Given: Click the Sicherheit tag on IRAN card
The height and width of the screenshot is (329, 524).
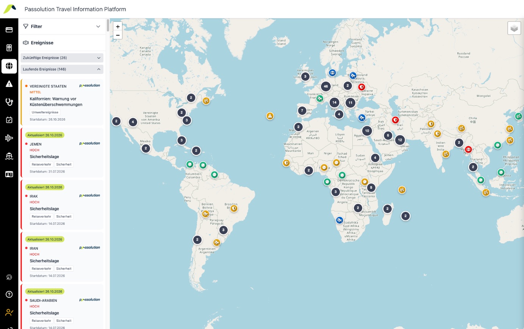Looking at the screenshot, I should point(64,269).
